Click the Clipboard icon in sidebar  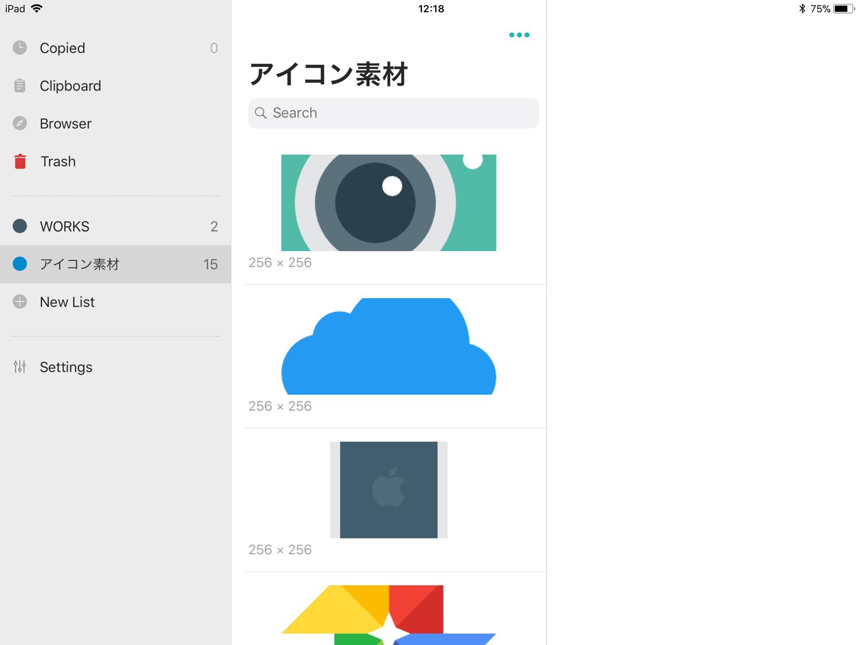click(x=20, y=85)
